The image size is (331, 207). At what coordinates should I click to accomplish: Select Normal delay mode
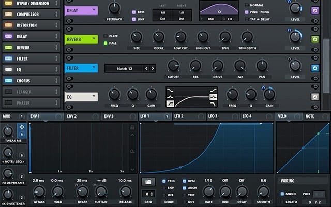coord(247,5)
